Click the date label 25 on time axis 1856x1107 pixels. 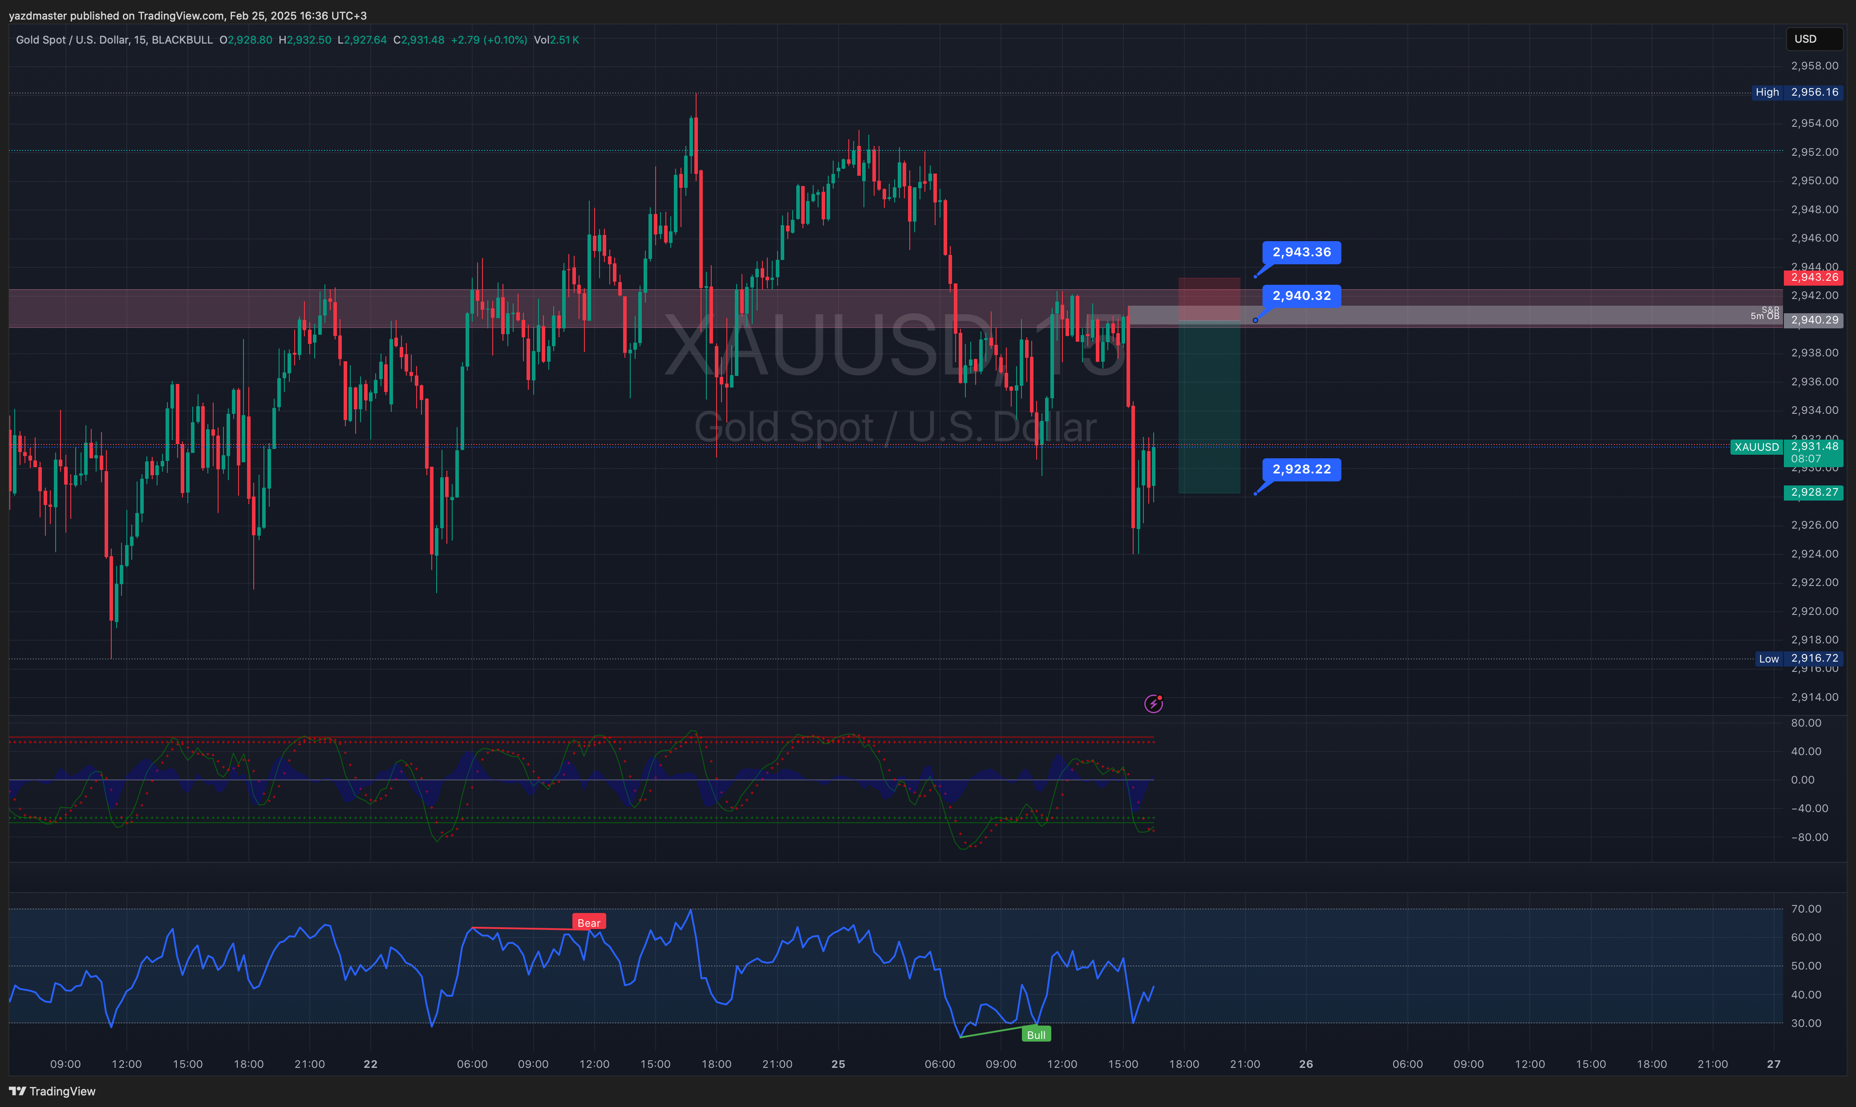click(x=839, y=1064)
